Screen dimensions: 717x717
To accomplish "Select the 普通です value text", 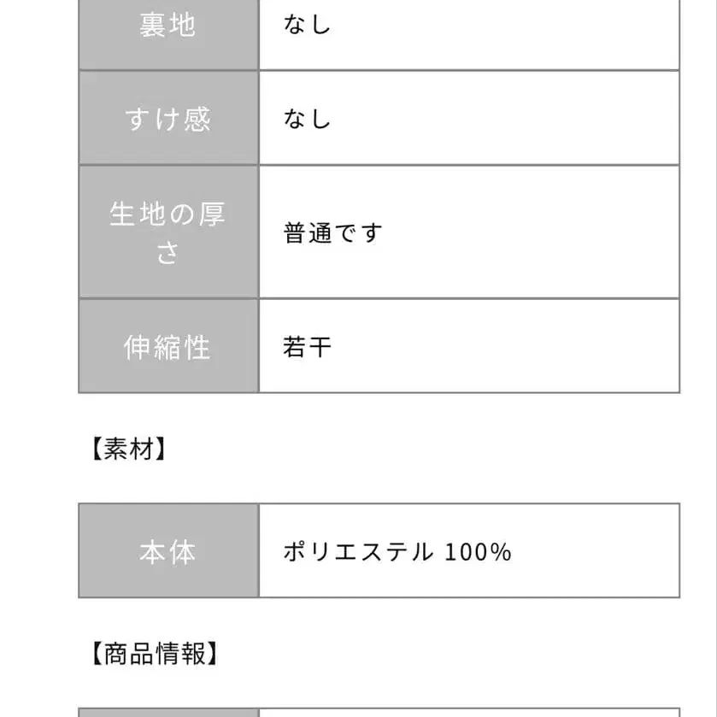I will click(x=332, y=232).
